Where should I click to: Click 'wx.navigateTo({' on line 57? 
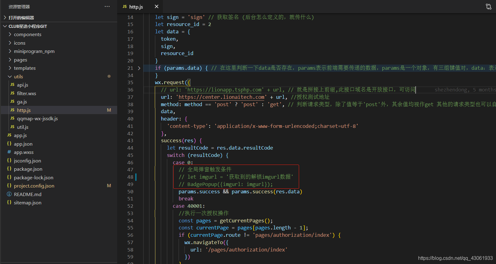point(206,242)
